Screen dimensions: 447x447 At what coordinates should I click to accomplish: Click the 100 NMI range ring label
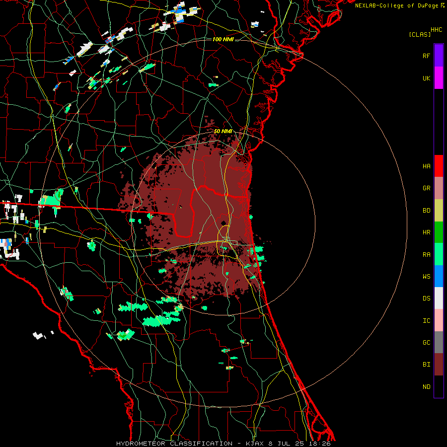tap(223, 39)
